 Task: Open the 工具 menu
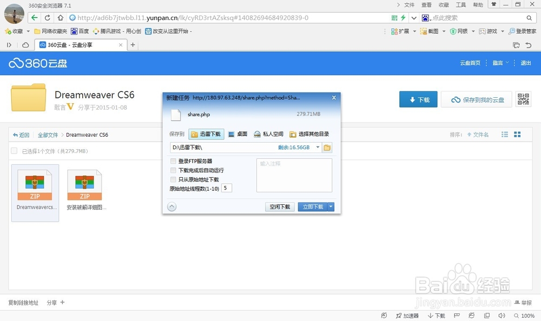461,5
